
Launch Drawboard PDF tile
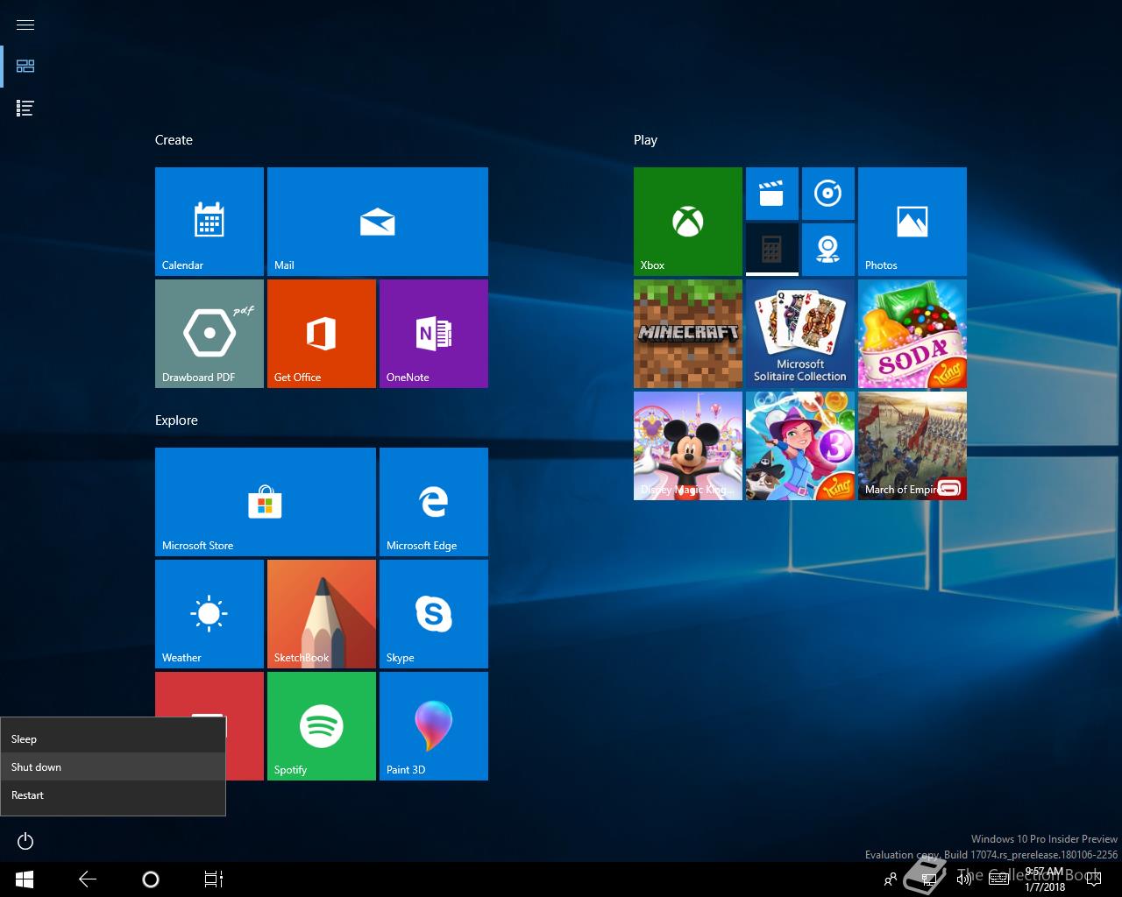[x=209, y=334]
